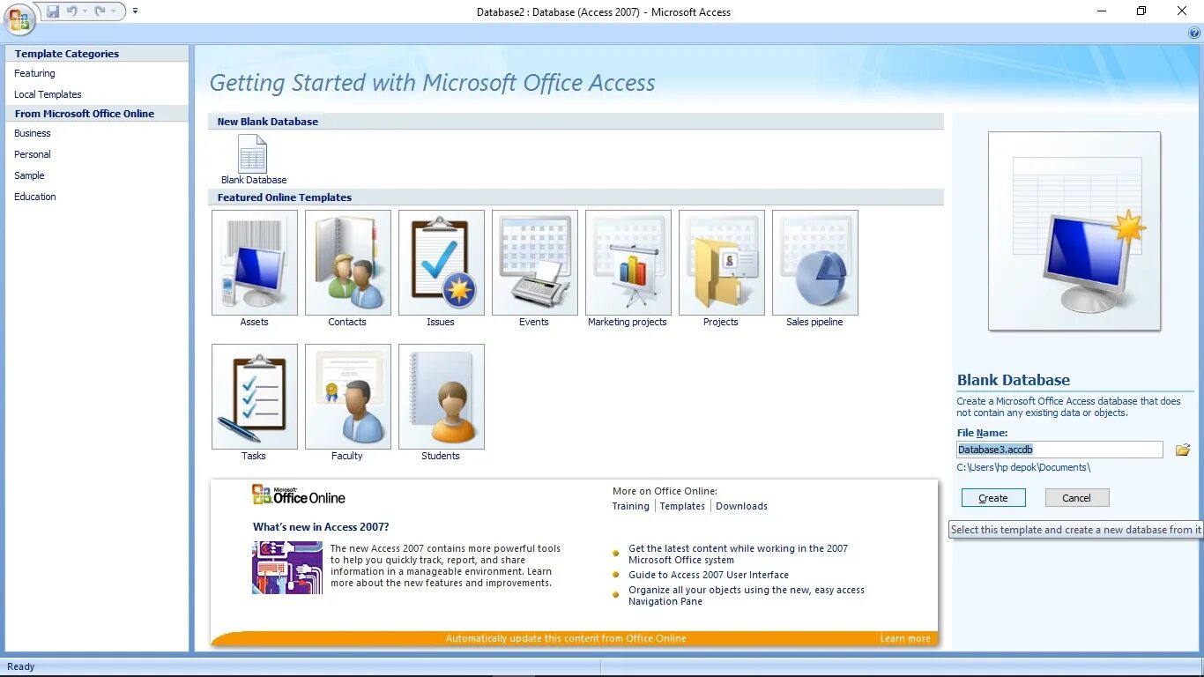Image resolution: width=1204 pixels, height=677 pixels.
Task: Browse for a database location folder icon
Action: [1183, 450]
